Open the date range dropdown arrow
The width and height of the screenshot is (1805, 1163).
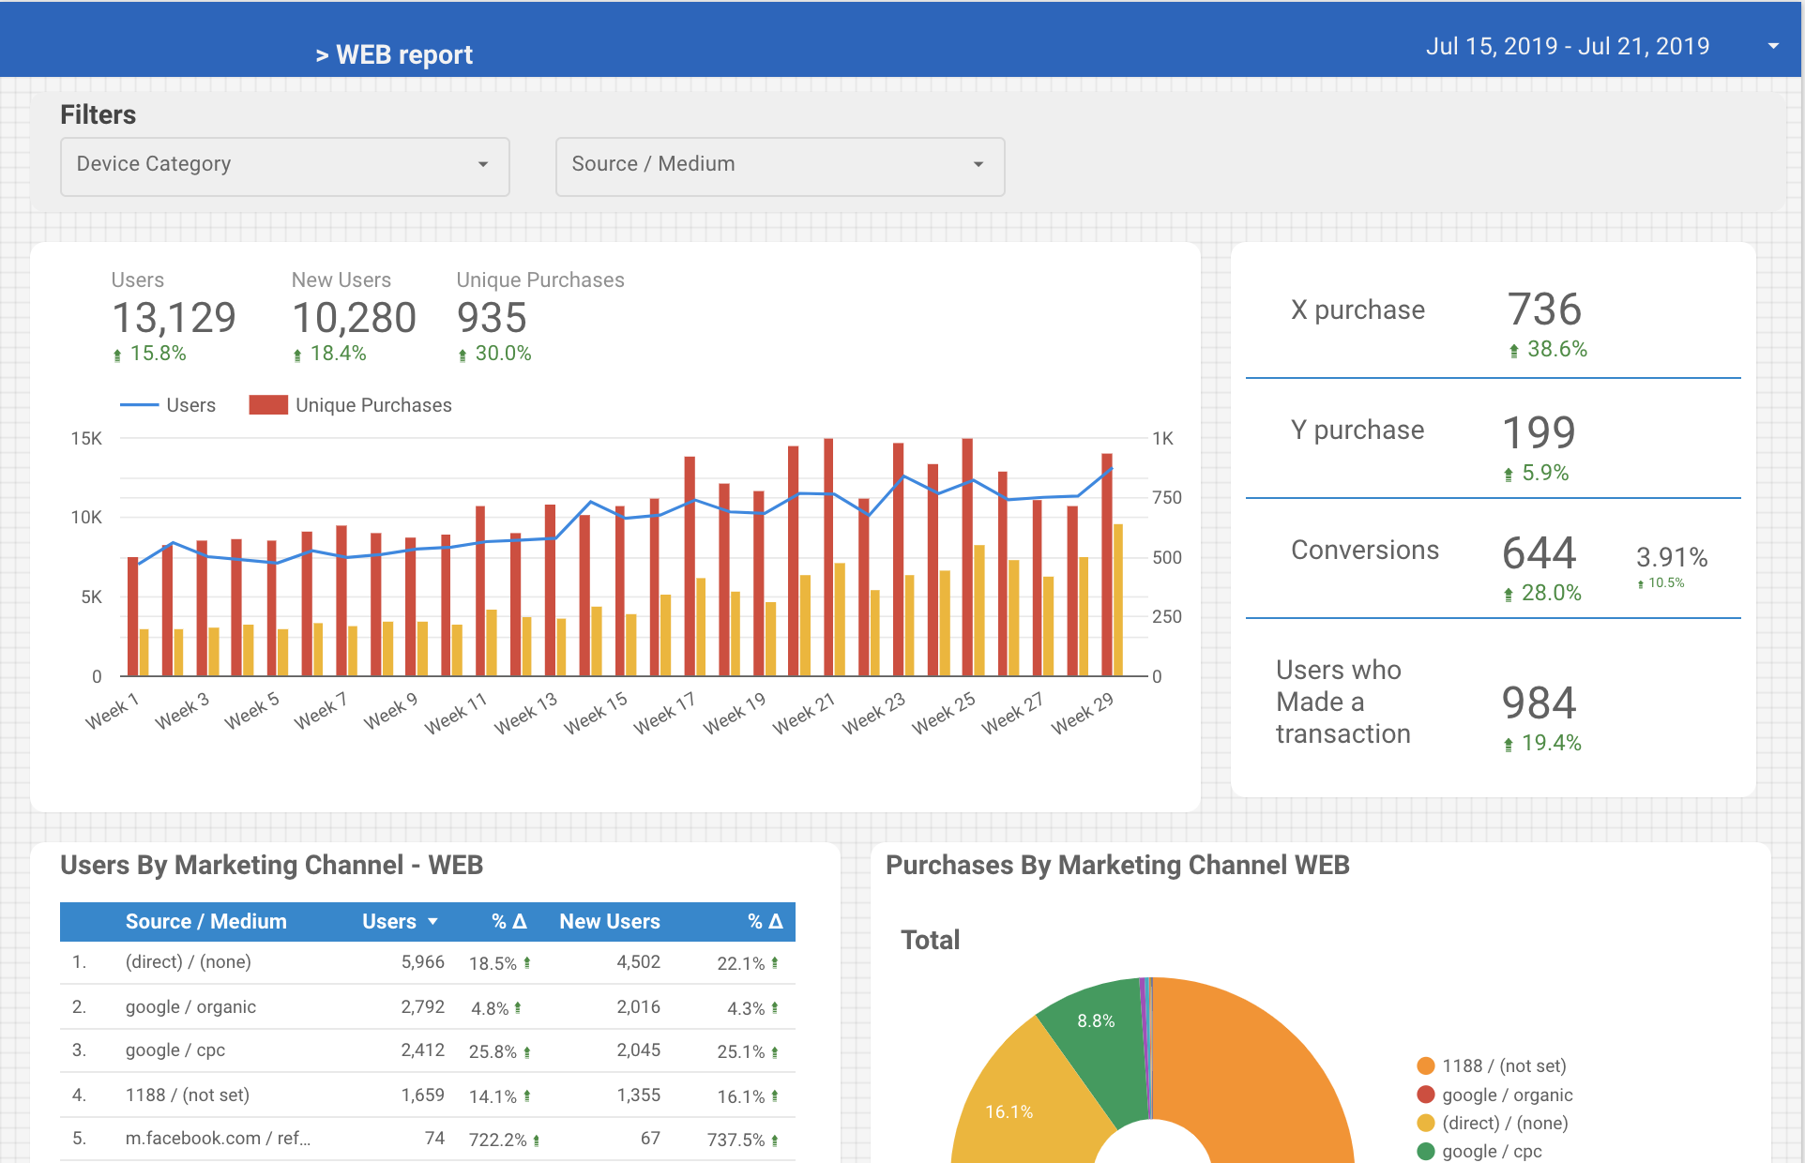(1773, 46)
